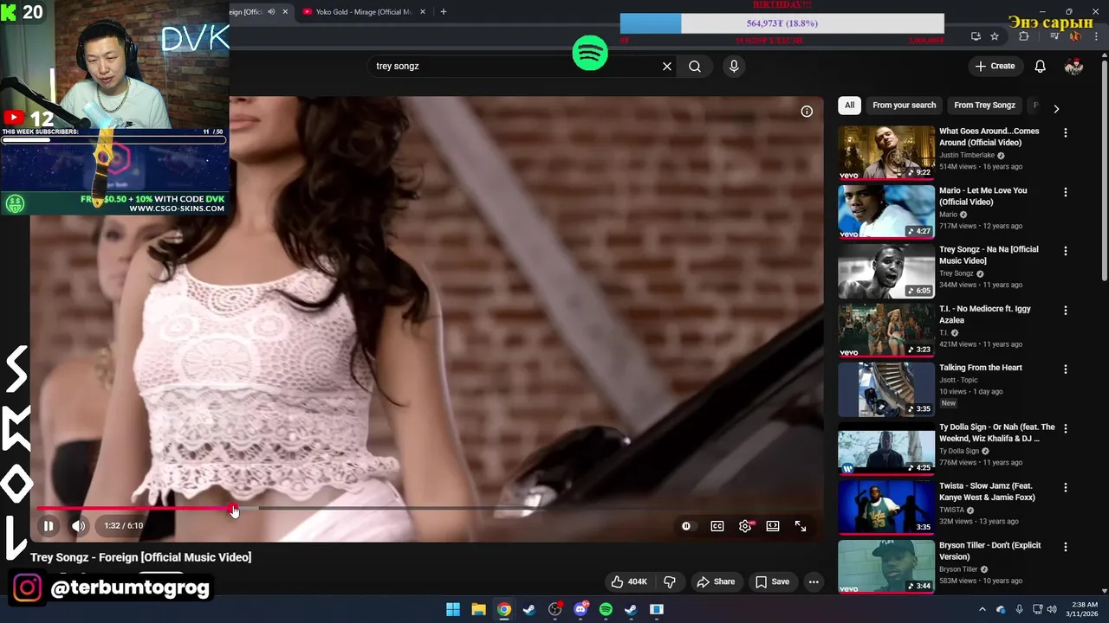Click the video info icon at top right of player
The width and height of the screenshot is (1109, 623).
(807, 111)
